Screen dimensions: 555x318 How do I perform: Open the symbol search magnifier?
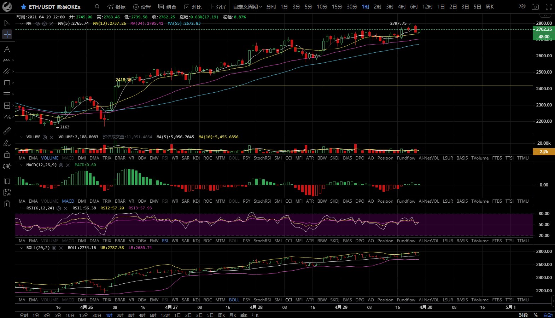(x=97, y=7)
